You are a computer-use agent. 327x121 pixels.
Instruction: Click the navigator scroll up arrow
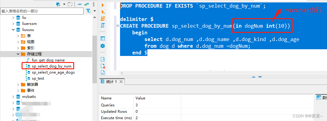coord(95,18)
